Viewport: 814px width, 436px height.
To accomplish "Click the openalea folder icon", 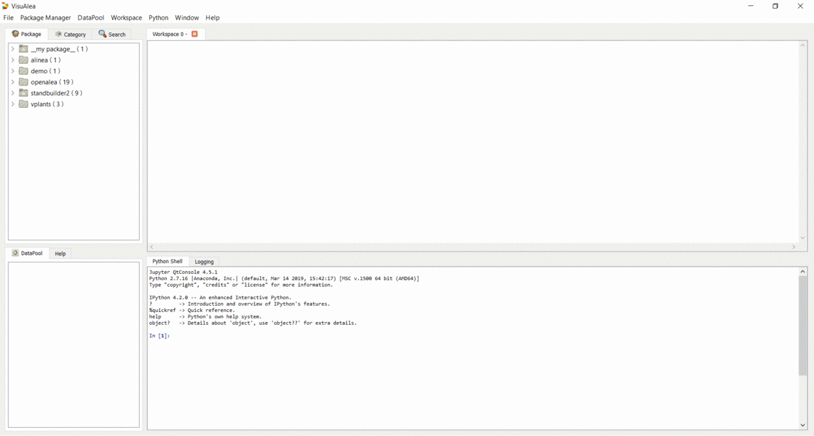I will [24, 82].
